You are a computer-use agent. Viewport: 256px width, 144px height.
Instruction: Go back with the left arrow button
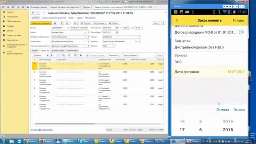click(x=33, y=13)
